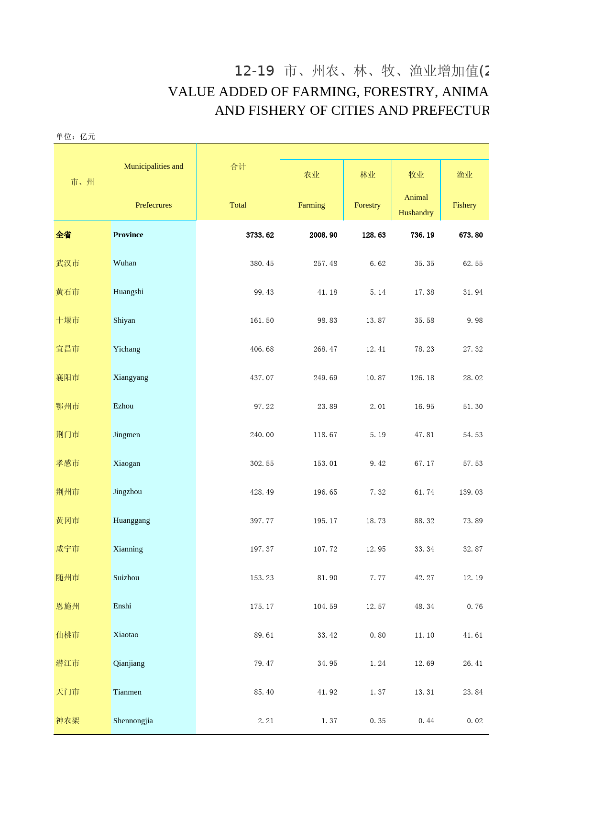Click Shiyan forestry value 13.87

[x=376, y=320]
